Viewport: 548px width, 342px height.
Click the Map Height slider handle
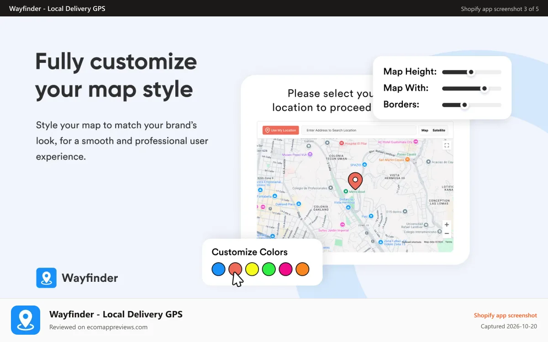tap(471, 72)
